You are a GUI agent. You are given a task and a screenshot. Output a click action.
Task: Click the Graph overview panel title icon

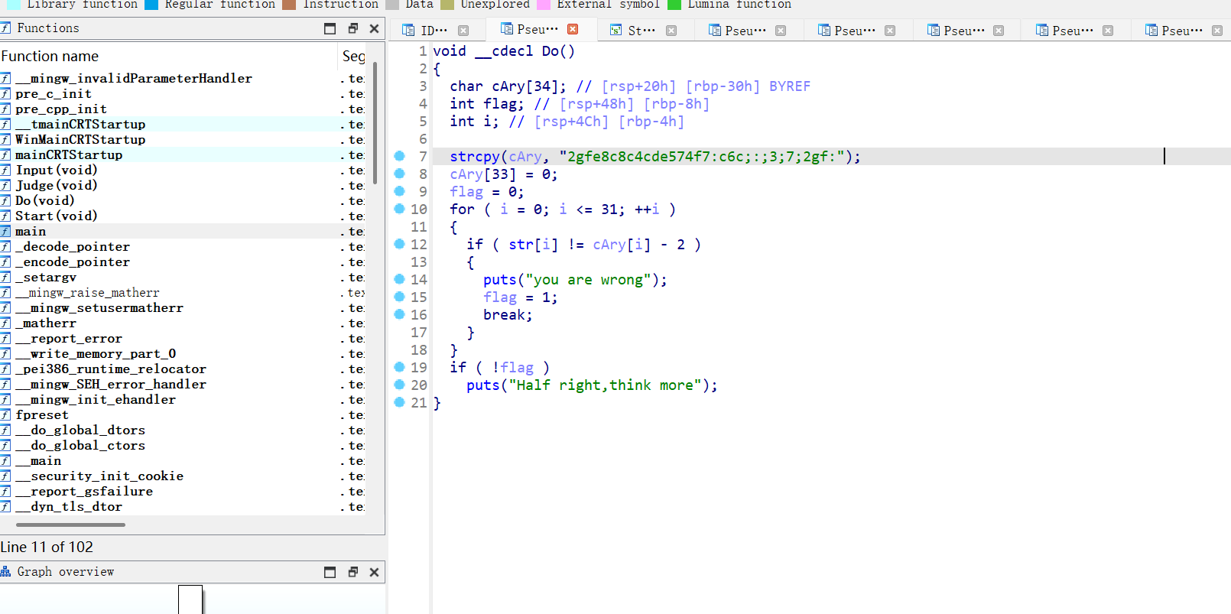point(6,572)
